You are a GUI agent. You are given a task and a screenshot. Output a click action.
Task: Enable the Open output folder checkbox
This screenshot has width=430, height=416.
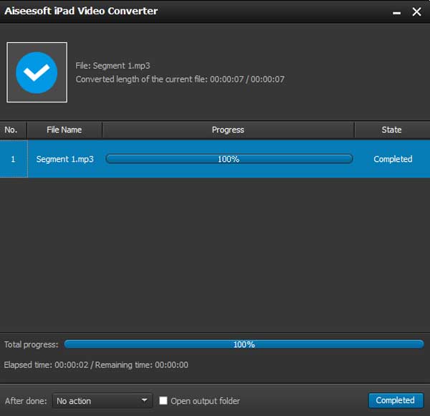click(163, 401)
